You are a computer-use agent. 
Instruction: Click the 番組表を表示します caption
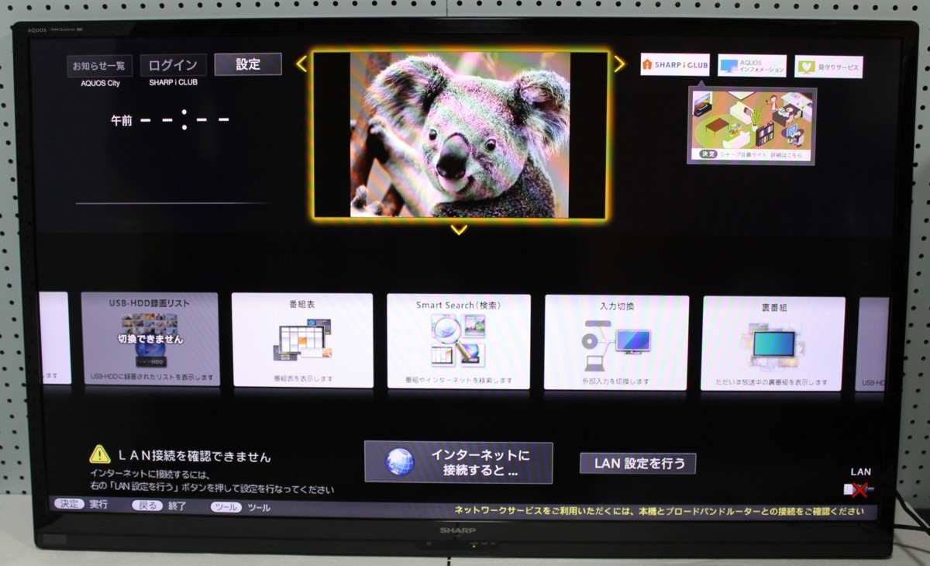pyautogui.click(x=303, y=378)
